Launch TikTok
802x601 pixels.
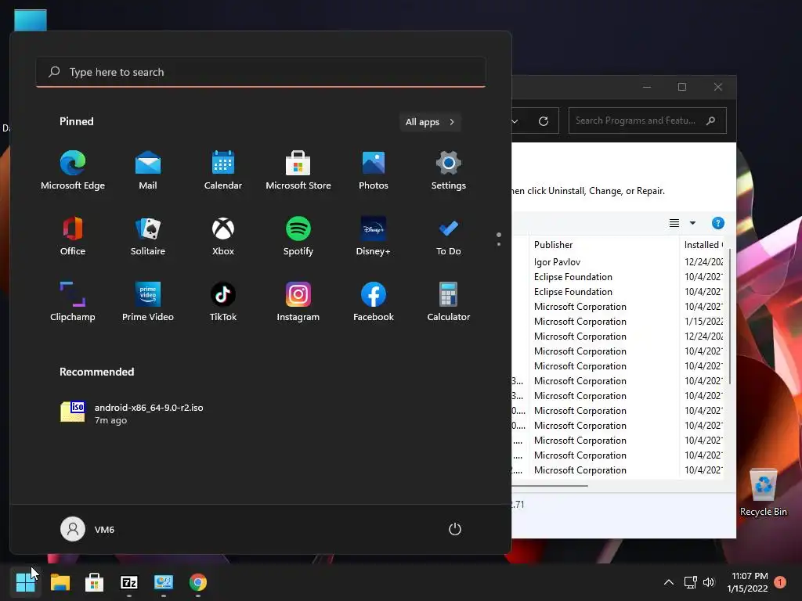(x=223, y=301)
